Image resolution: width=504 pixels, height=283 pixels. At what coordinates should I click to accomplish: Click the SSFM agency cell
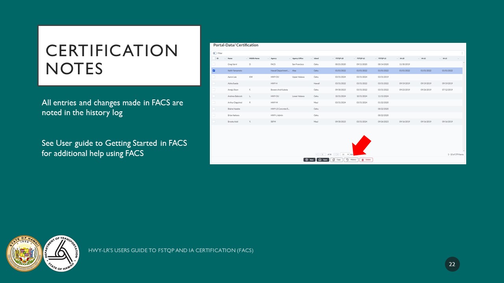click(273, 122)
